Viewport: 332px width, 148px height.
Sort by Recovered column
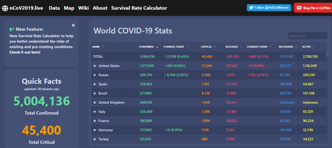click(288, 47)
